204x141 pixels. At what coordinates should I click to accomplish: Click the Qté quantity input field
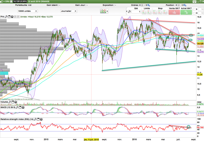click(136, 12)
